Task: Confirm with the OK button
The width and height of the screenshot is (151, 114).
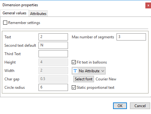Action: click(120, 106)
